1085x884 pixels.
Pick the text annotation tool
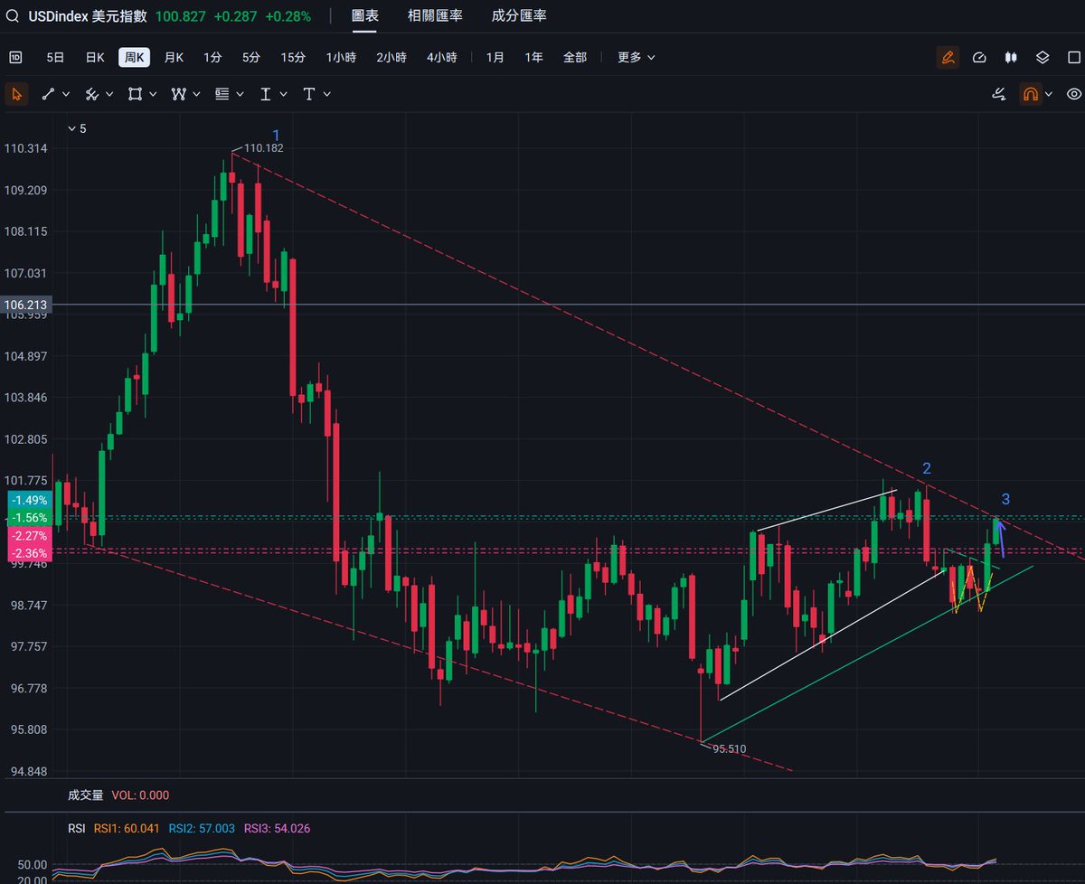[309, 94]
